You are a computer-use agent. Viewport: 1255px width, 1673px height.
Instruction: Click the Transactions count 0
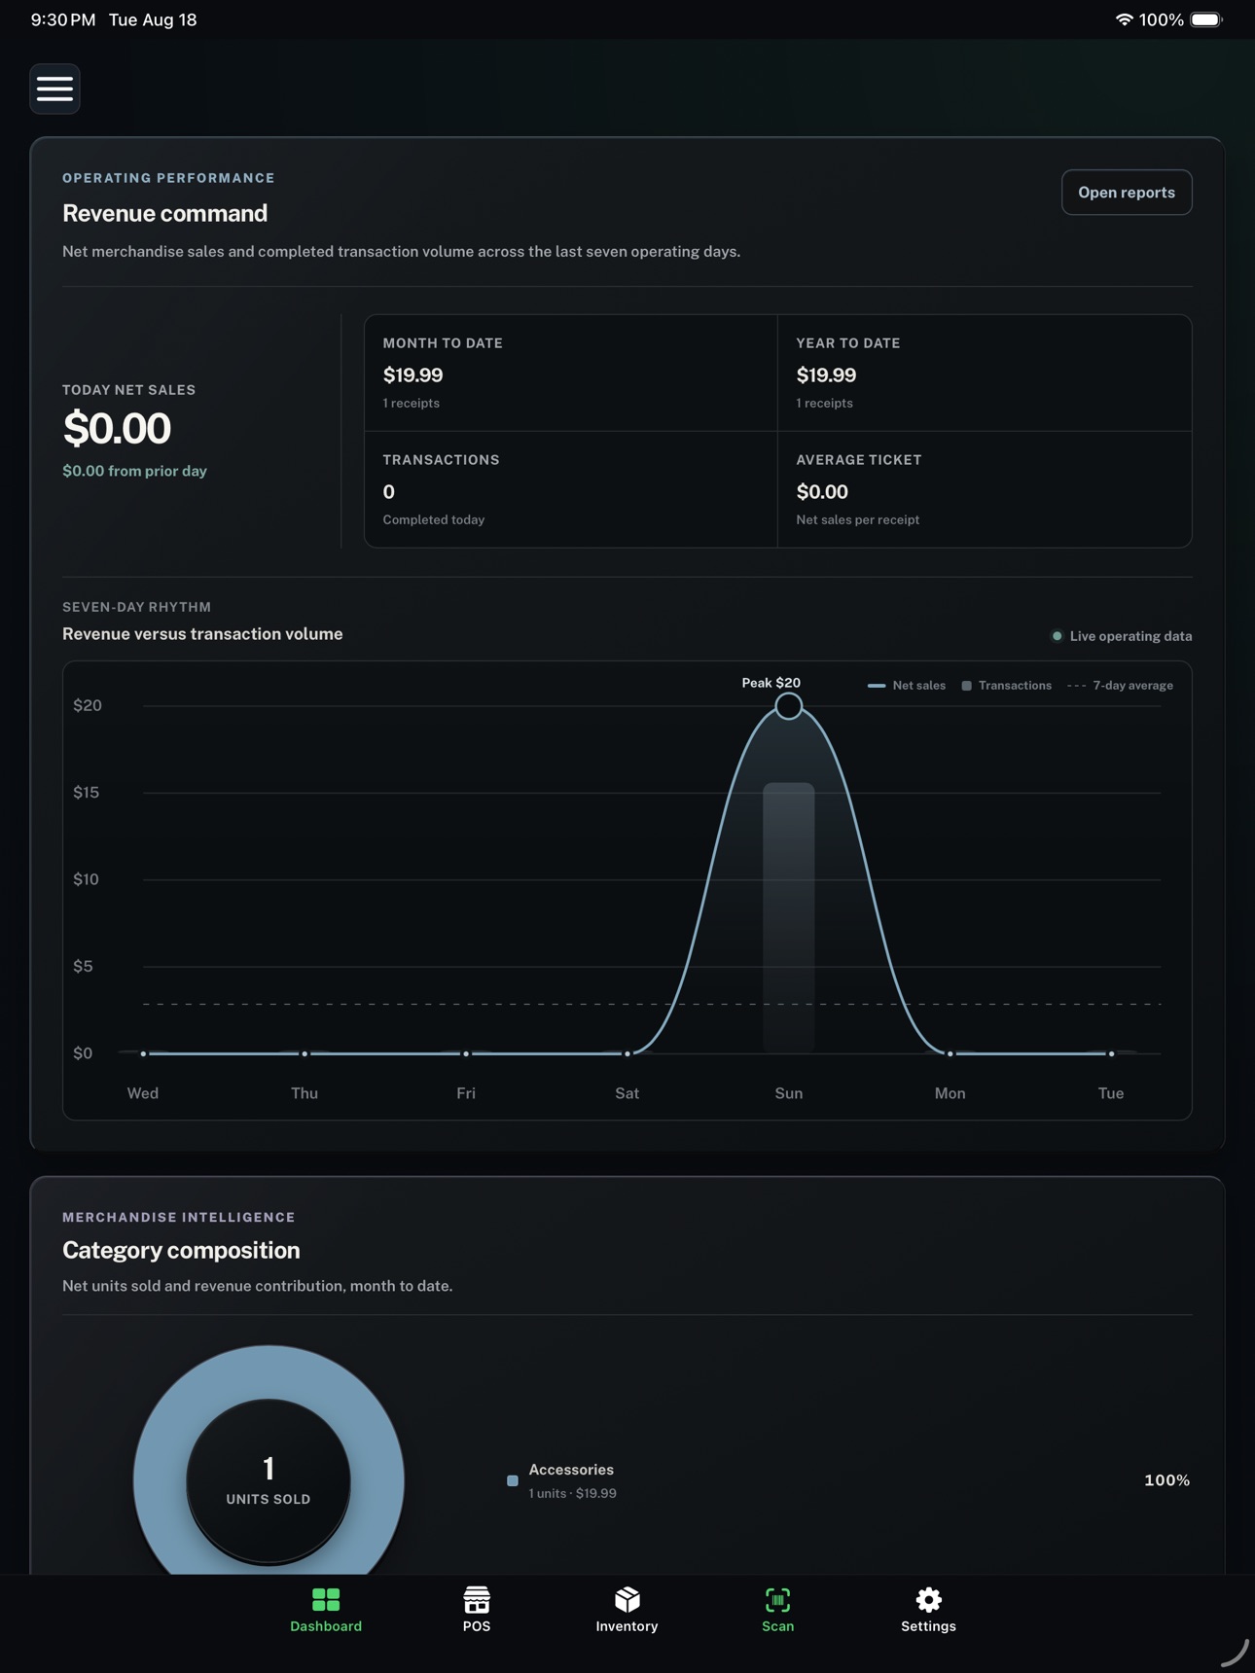389,492
